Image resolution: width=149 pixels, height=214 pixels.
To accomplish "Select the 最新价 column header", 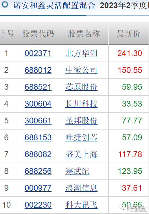I will [128, 34].
